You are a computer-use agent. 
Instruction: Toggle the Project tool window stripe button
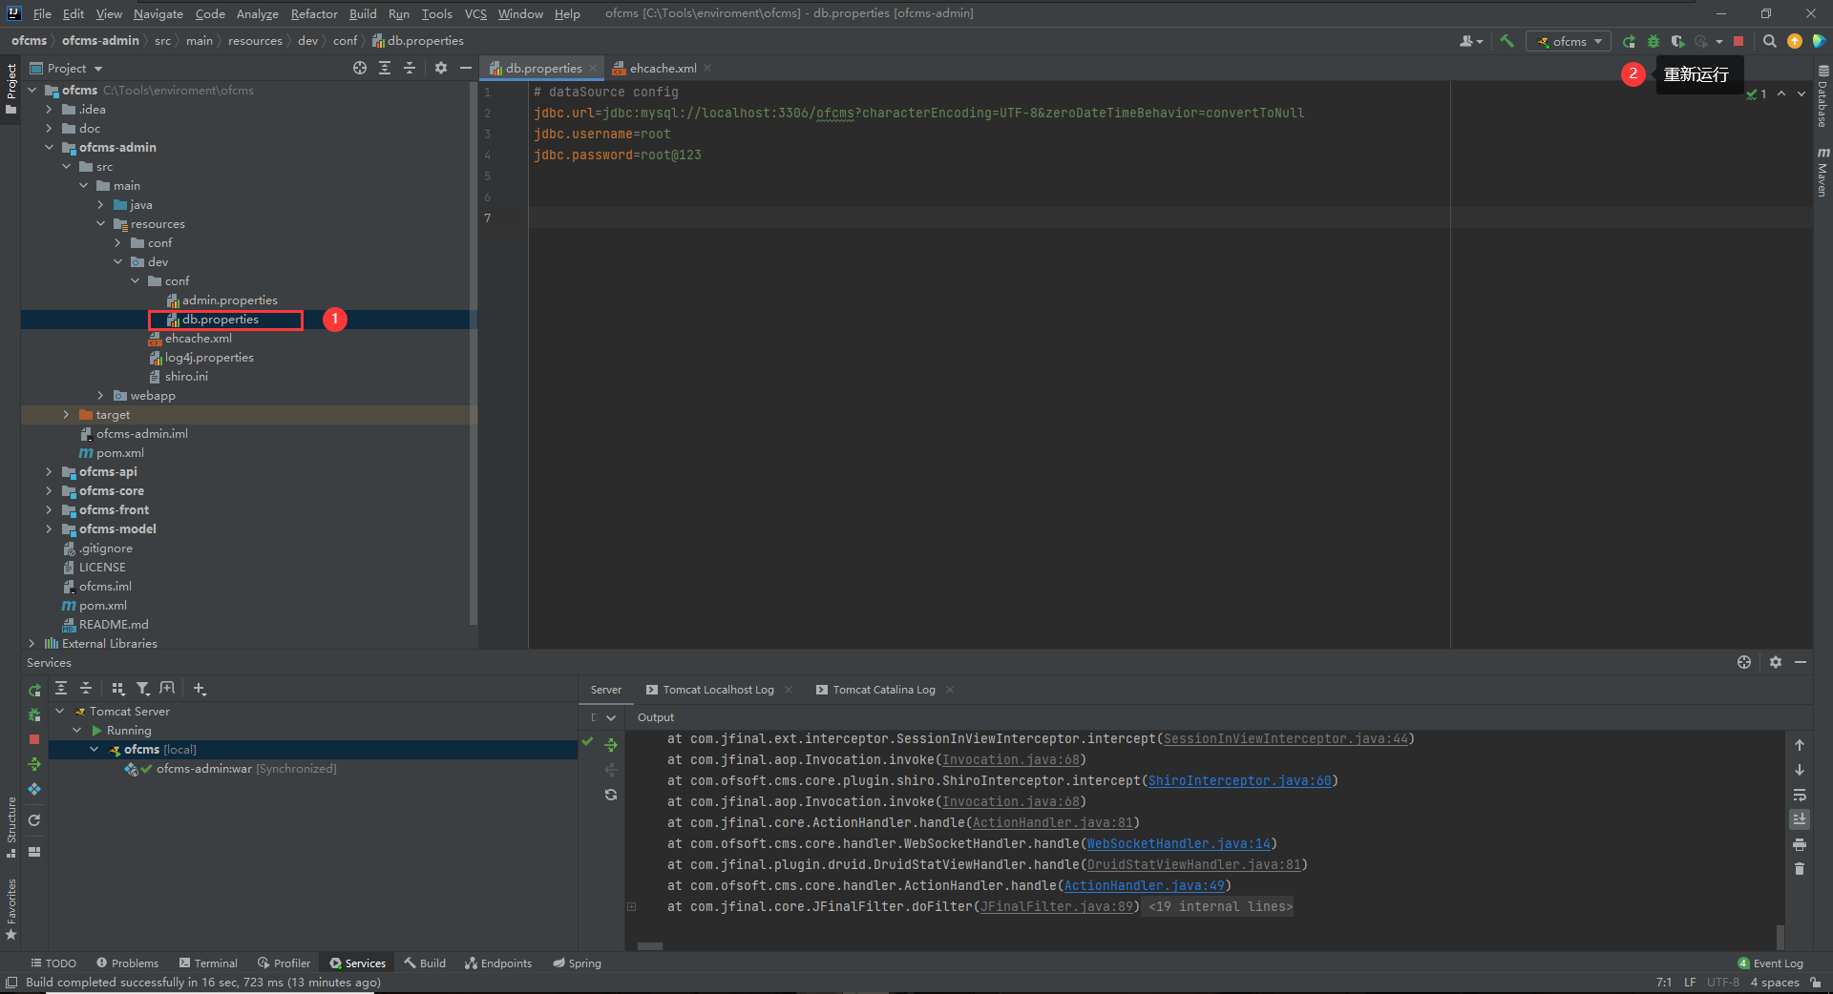pyautogui.click(x=11, y=89)
